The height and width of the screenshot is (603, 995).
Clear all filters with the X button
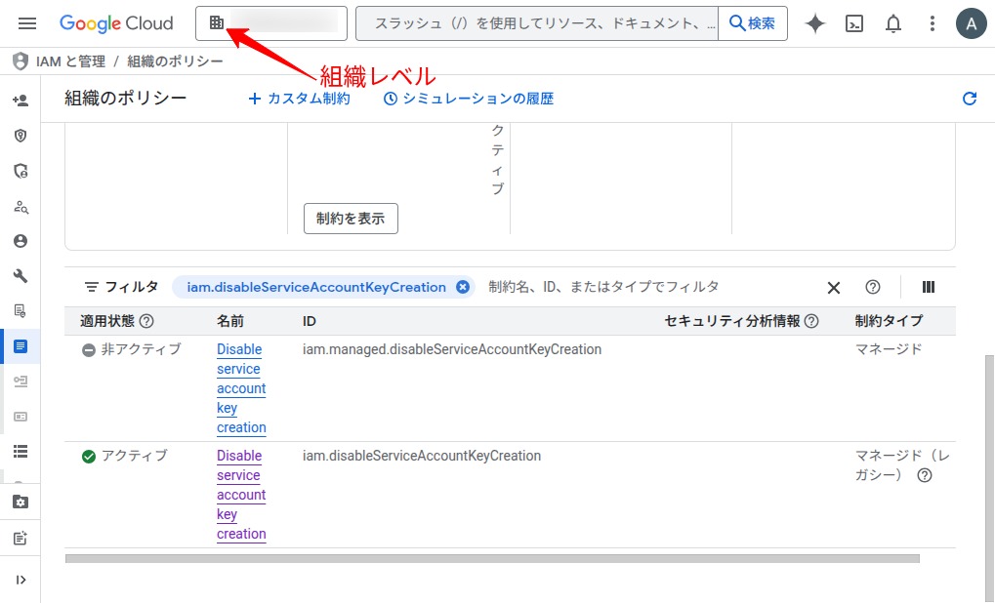[x=833, y=287]
